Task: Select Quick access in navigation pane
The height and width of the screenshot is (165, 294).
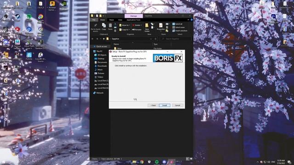Action: click(100, 46)
